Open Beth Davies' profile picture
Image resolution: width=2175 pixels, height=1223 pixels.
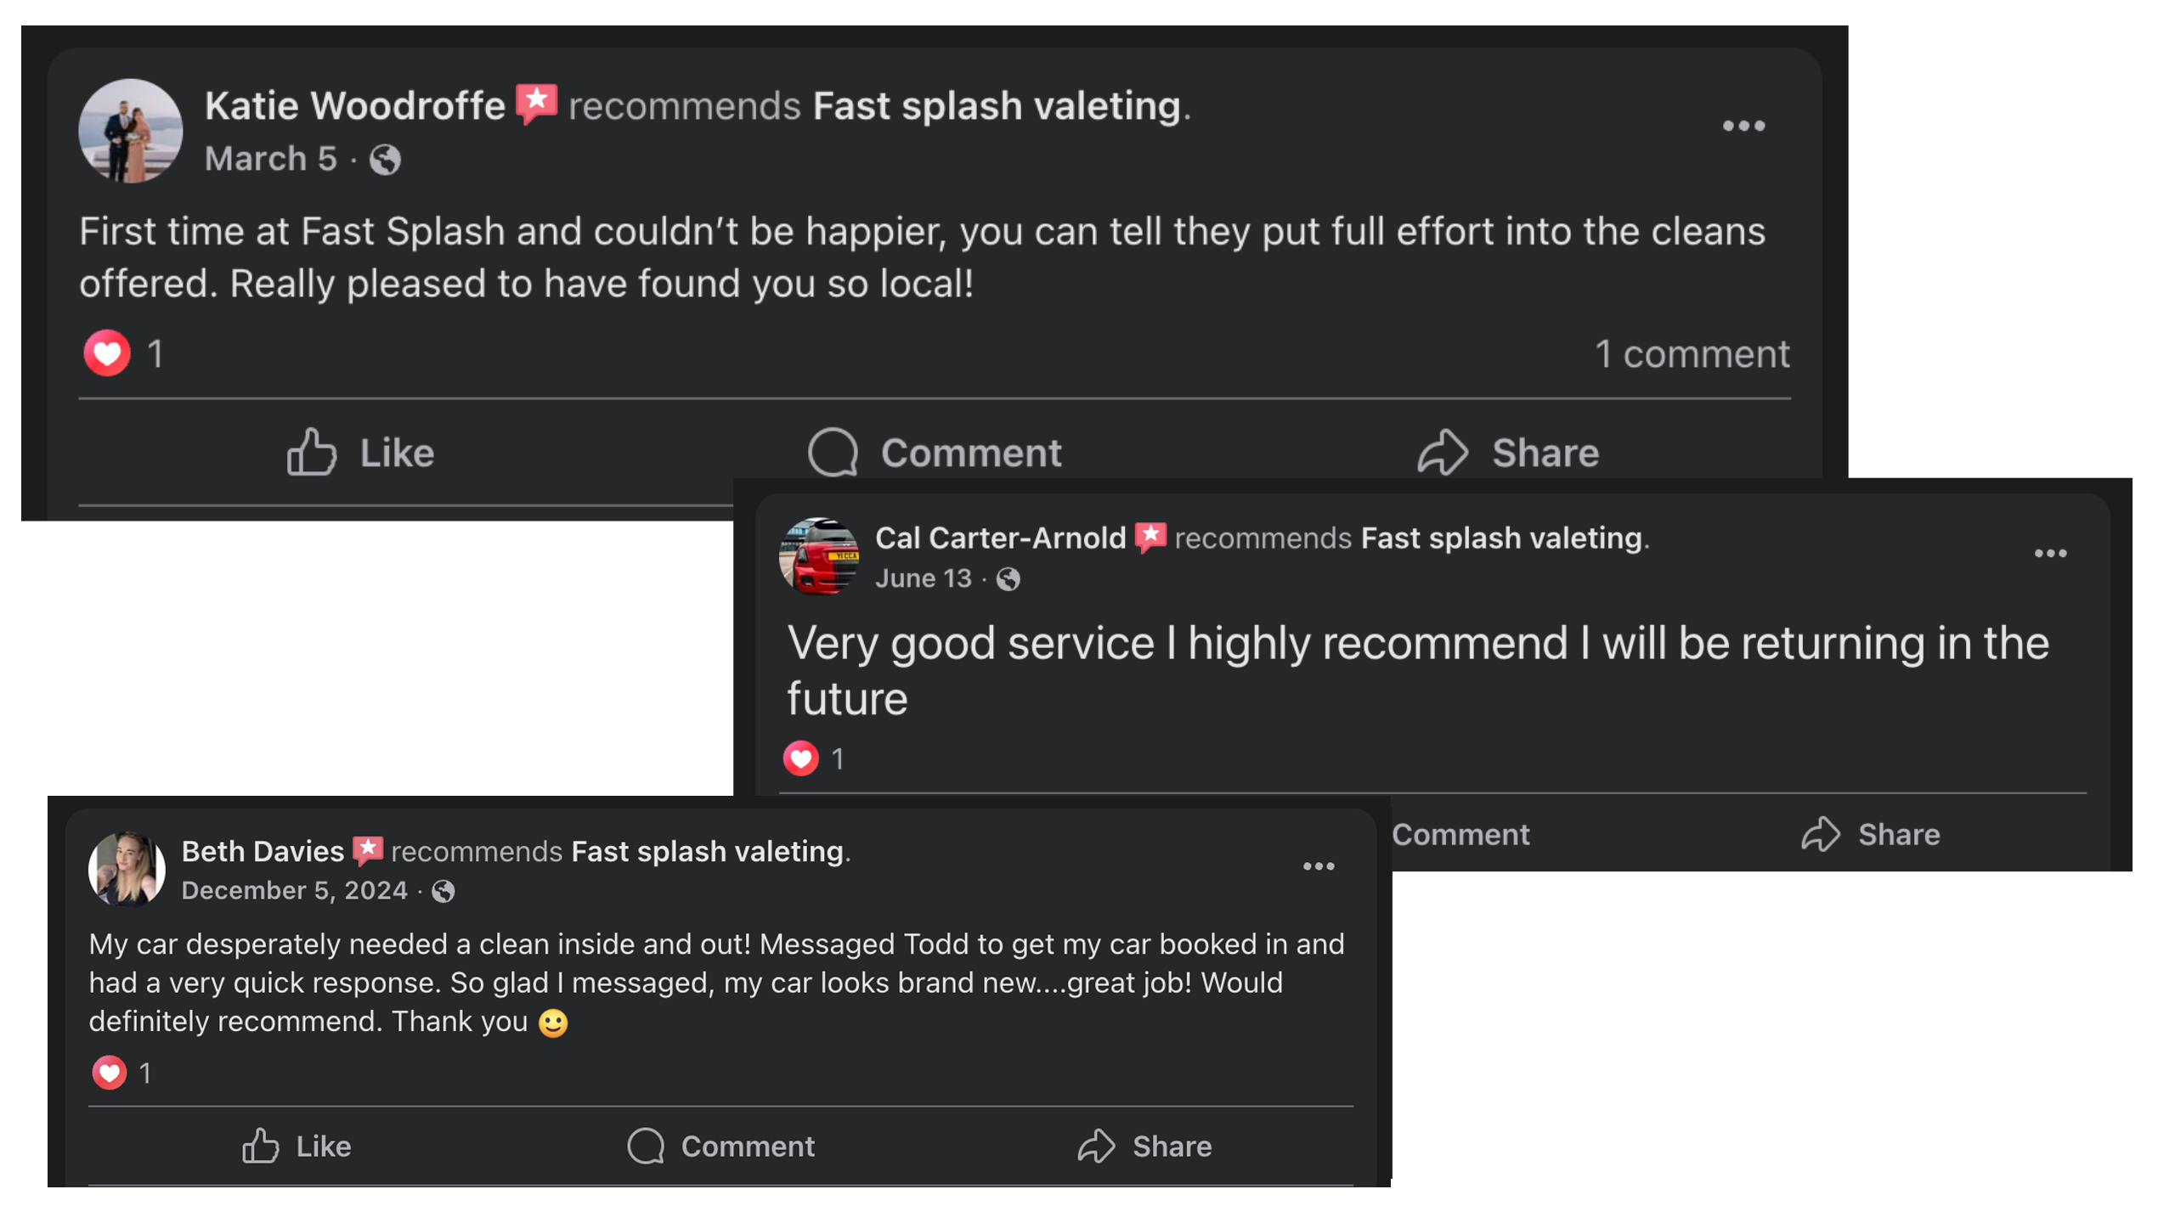tap(127, 869)
